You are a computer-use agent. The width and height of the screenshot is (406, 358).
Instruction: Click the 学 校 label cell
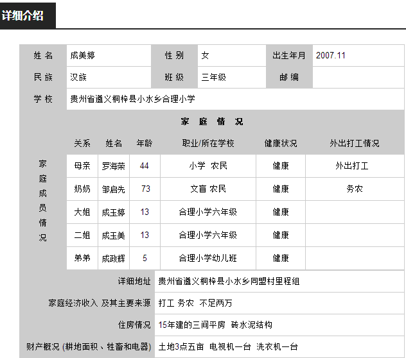tap(43, 99)
